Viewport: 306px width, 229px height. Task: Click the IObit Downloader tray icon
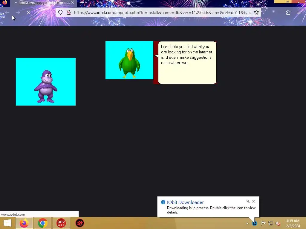click(x=255, y=223)
